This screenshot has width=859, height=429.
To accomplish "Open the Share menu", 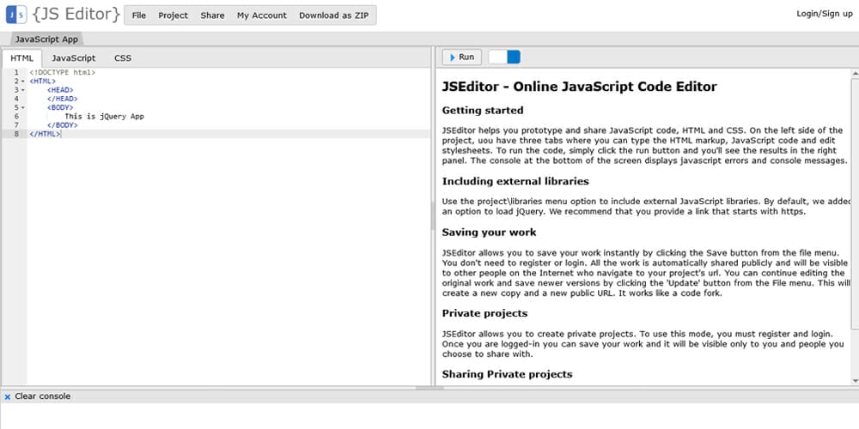I will tap(212, 15).
